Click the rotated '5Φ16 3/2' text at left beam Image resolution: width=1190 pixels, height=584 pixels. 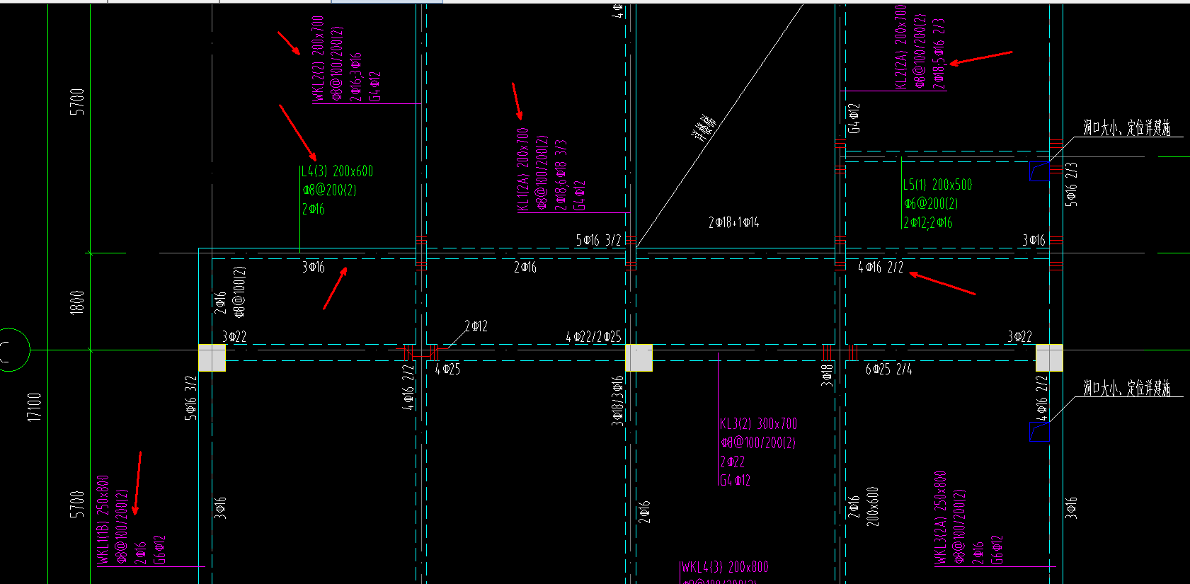190,398
